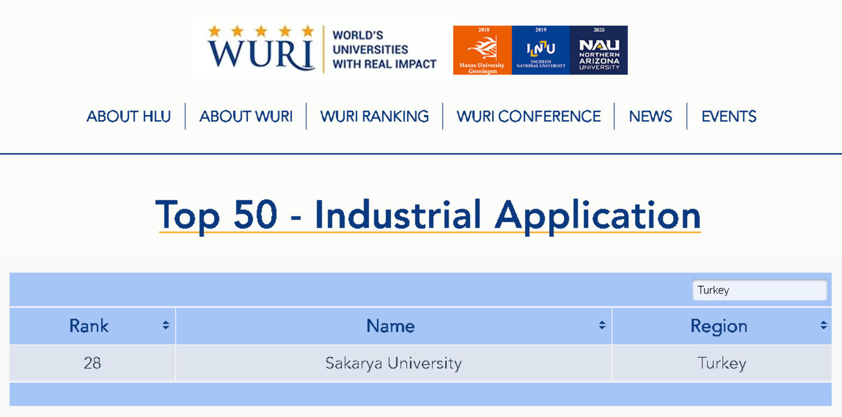
Task: Select the Sakarya University cell
Action: point(393,363)
